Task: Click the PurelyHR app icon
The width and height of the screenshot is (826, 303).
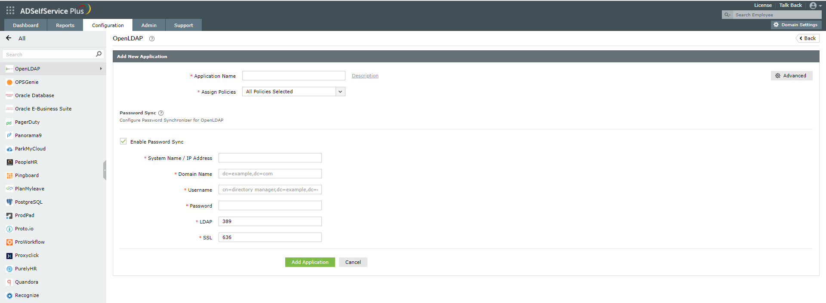Action: click(9, 269)
